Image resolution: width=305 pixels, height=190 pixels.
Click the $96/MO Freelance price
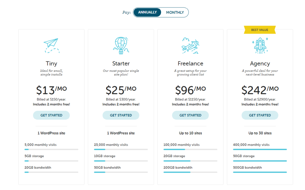click(190, 90)
